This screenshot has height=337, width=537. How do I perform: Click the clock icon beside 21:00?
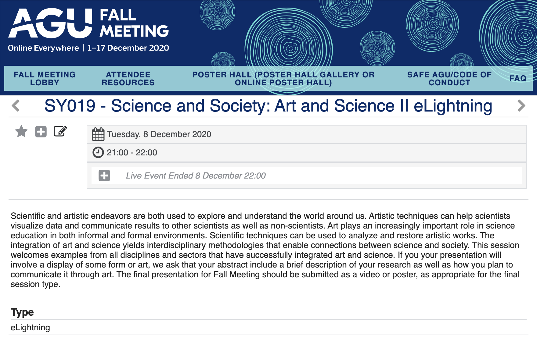(x=98, y=152)
